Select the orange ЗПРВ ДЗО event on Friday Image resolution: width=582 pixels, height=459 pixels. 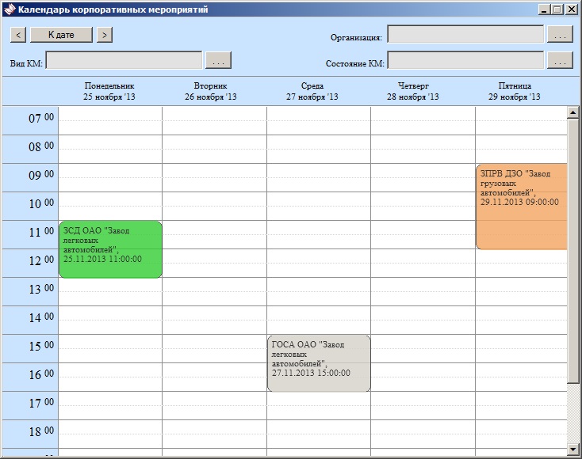[522, 207]
